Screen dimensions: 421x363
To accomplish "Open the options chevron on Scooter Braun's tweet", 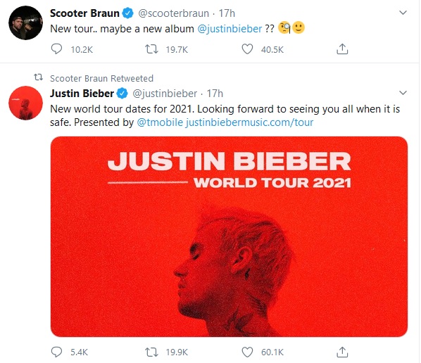I will 403,13.
